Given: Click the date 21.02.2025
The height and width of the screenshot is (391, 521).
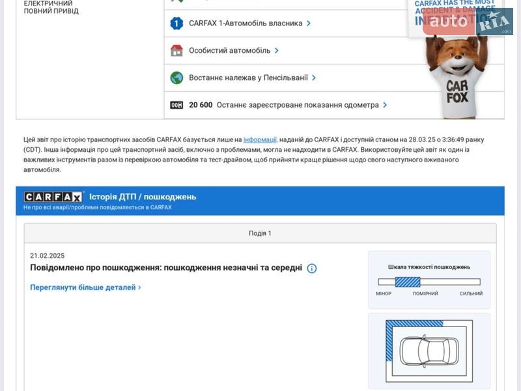Looking at the screenshot, I should pyautogui.click(x=47, y=255).
